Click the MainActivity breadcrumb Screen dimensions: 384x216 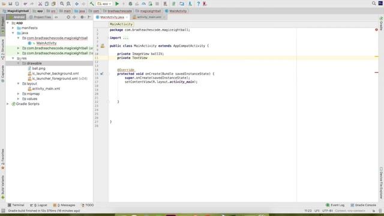[176, 11]
